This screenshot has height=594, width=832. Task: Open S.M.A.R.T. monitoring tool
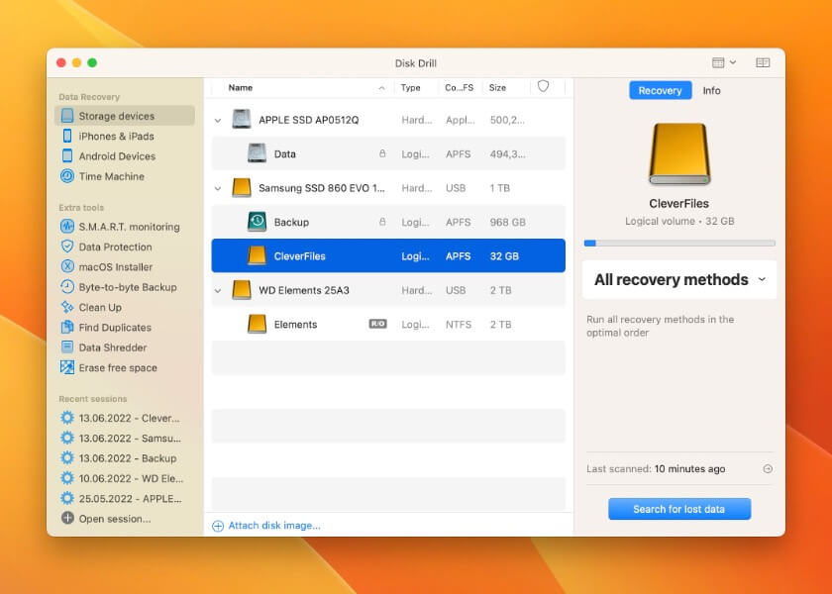coord(129,227)
